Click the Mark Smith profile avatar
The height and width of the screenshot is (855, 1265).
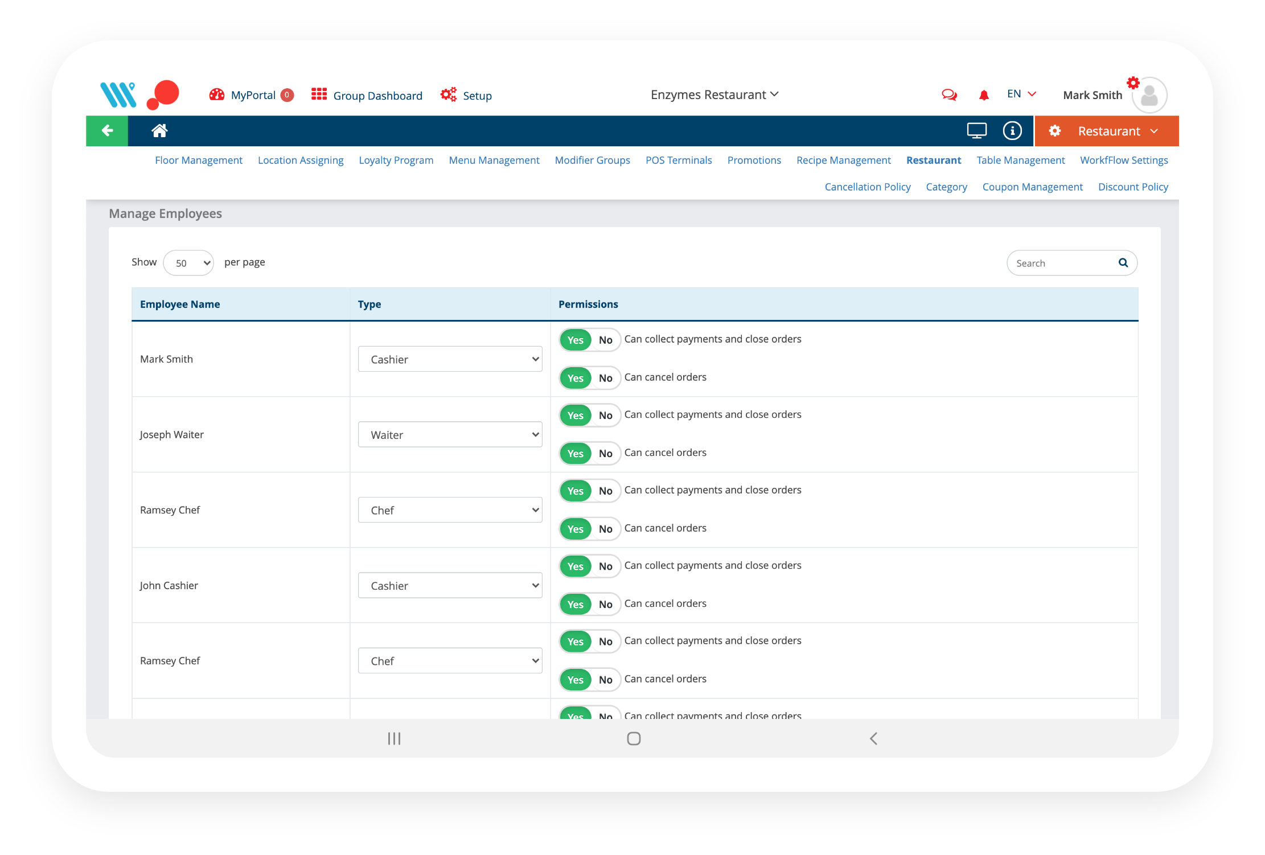[1149, 95]
